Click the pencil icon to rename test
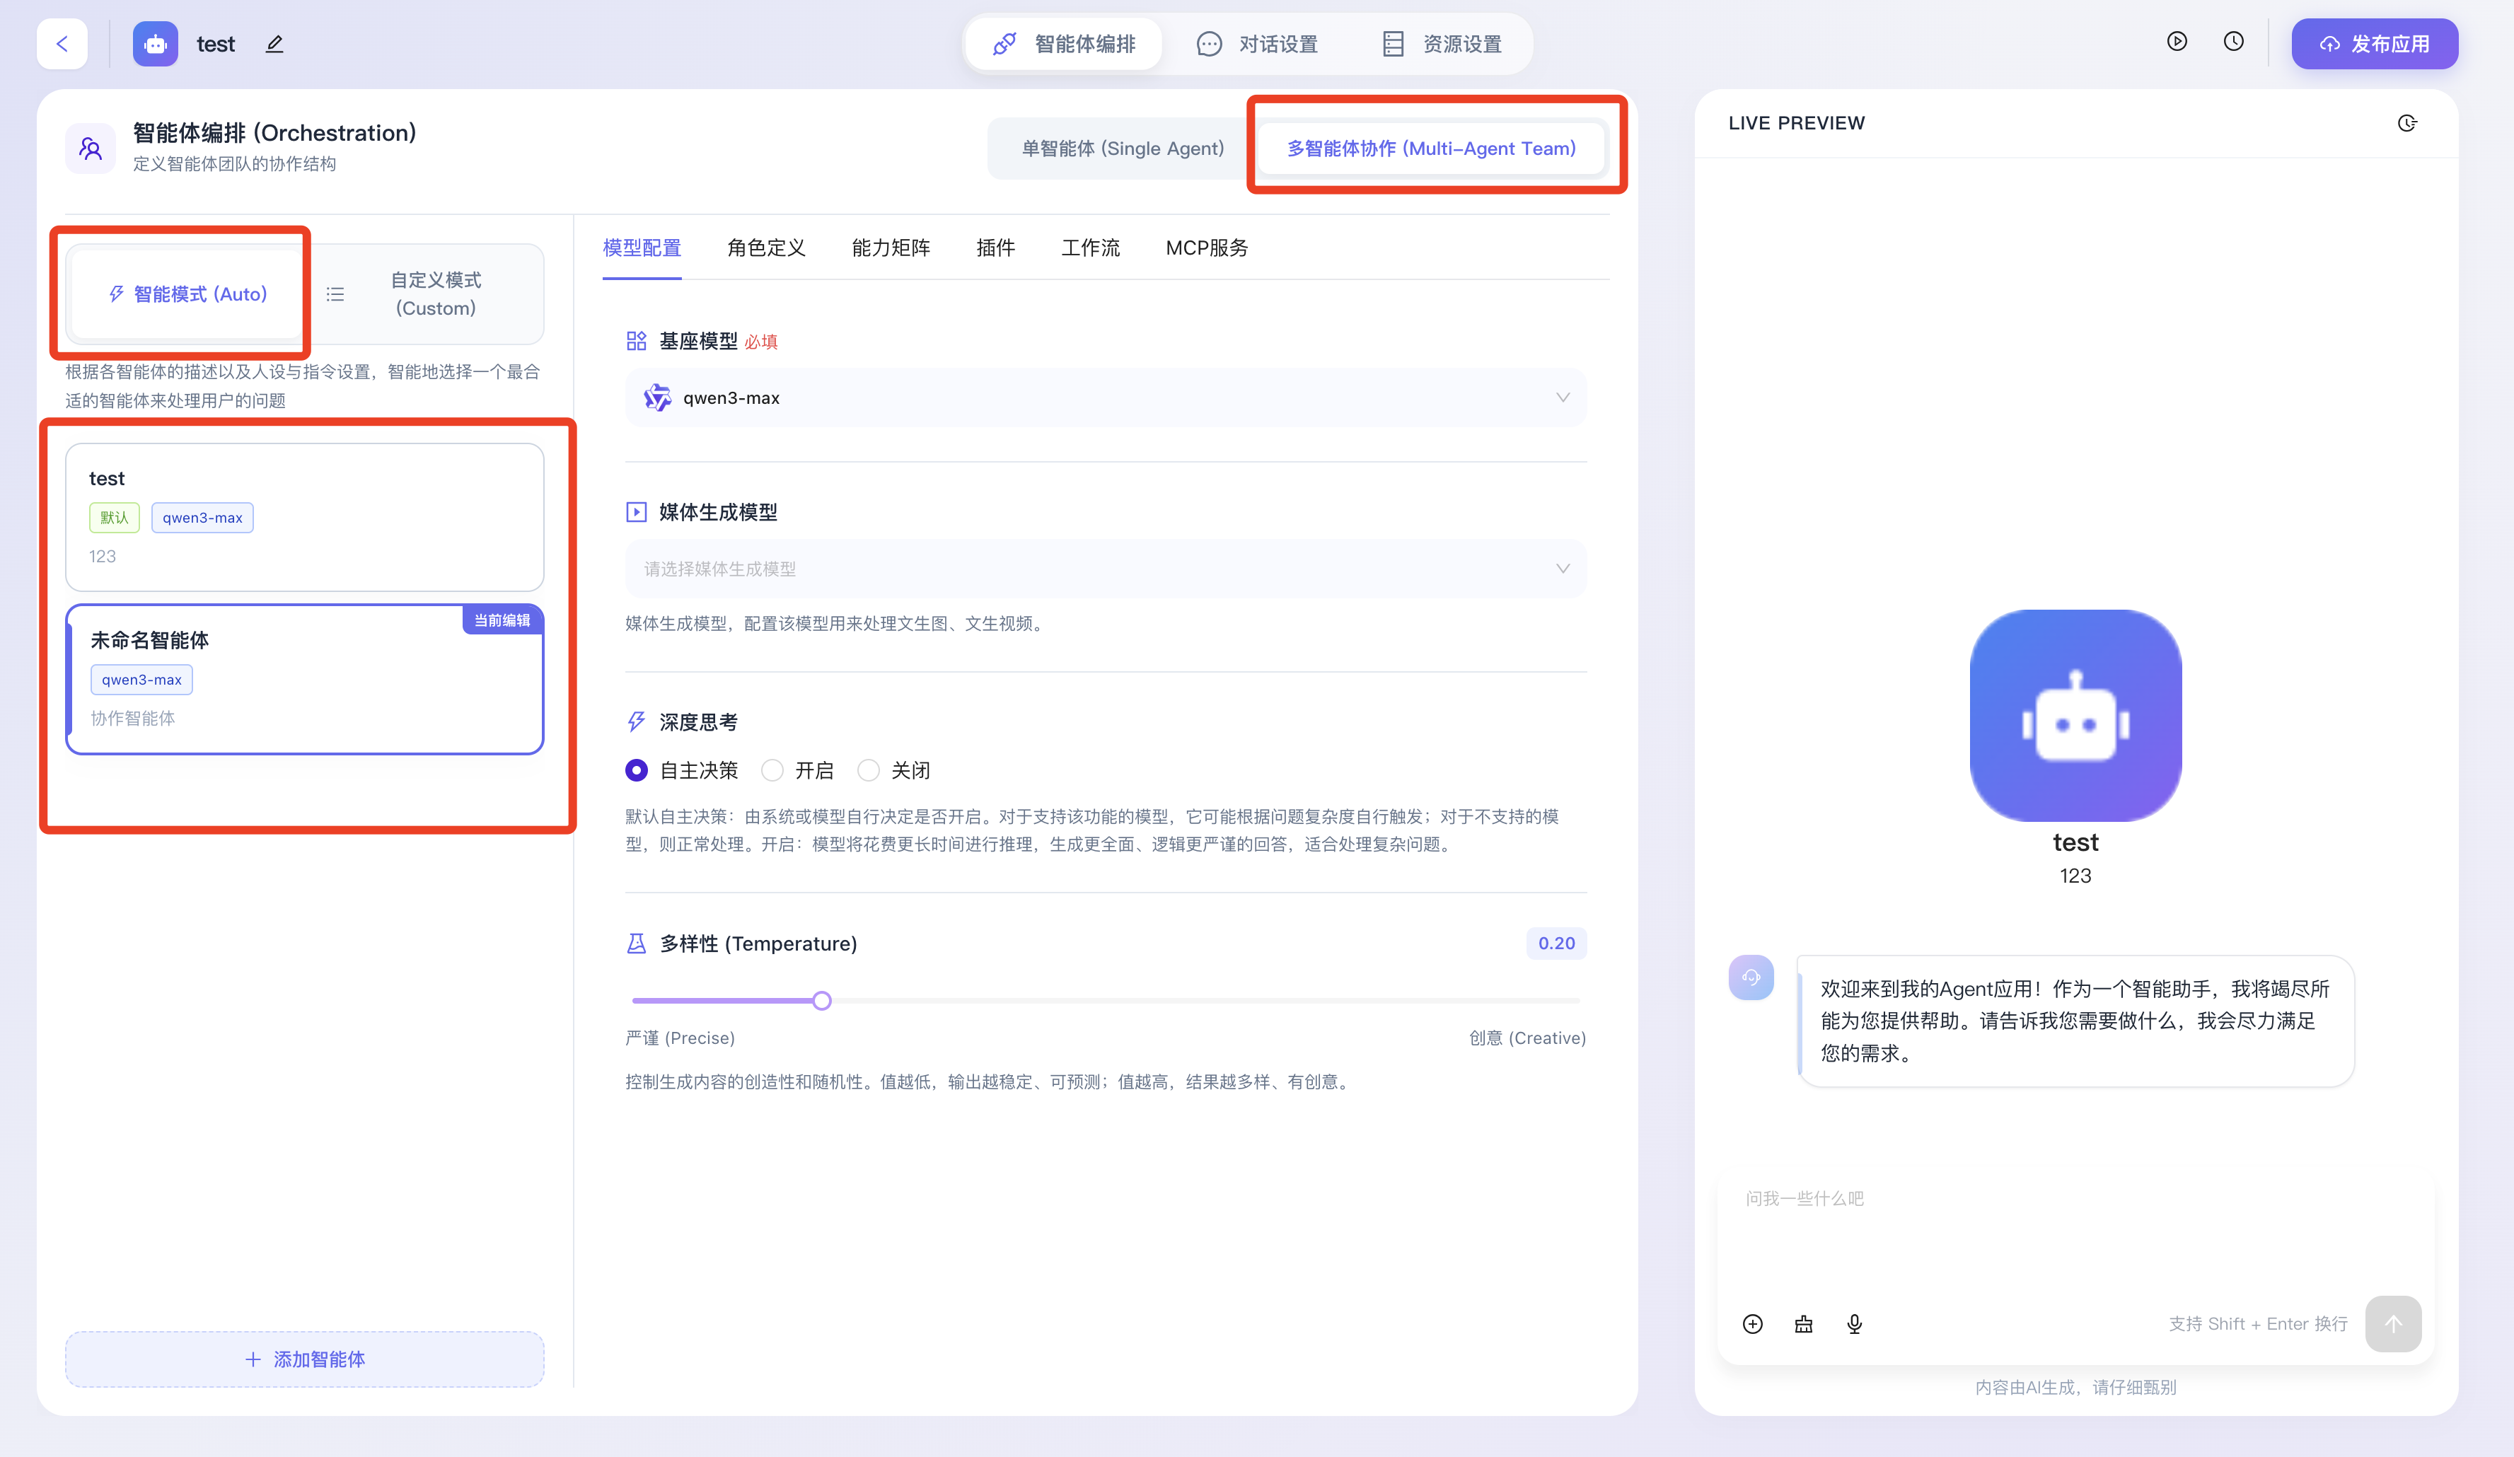The width and height of the screenshot is (2514, 1457). tap(274, 44)
